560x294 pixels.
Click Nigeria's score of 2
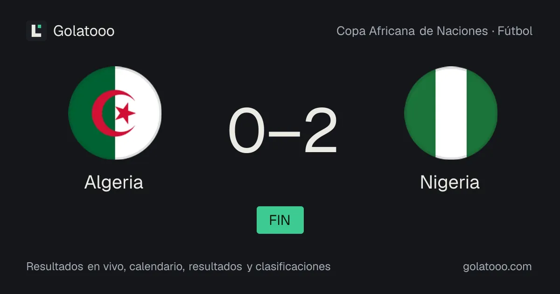[321, 131]
